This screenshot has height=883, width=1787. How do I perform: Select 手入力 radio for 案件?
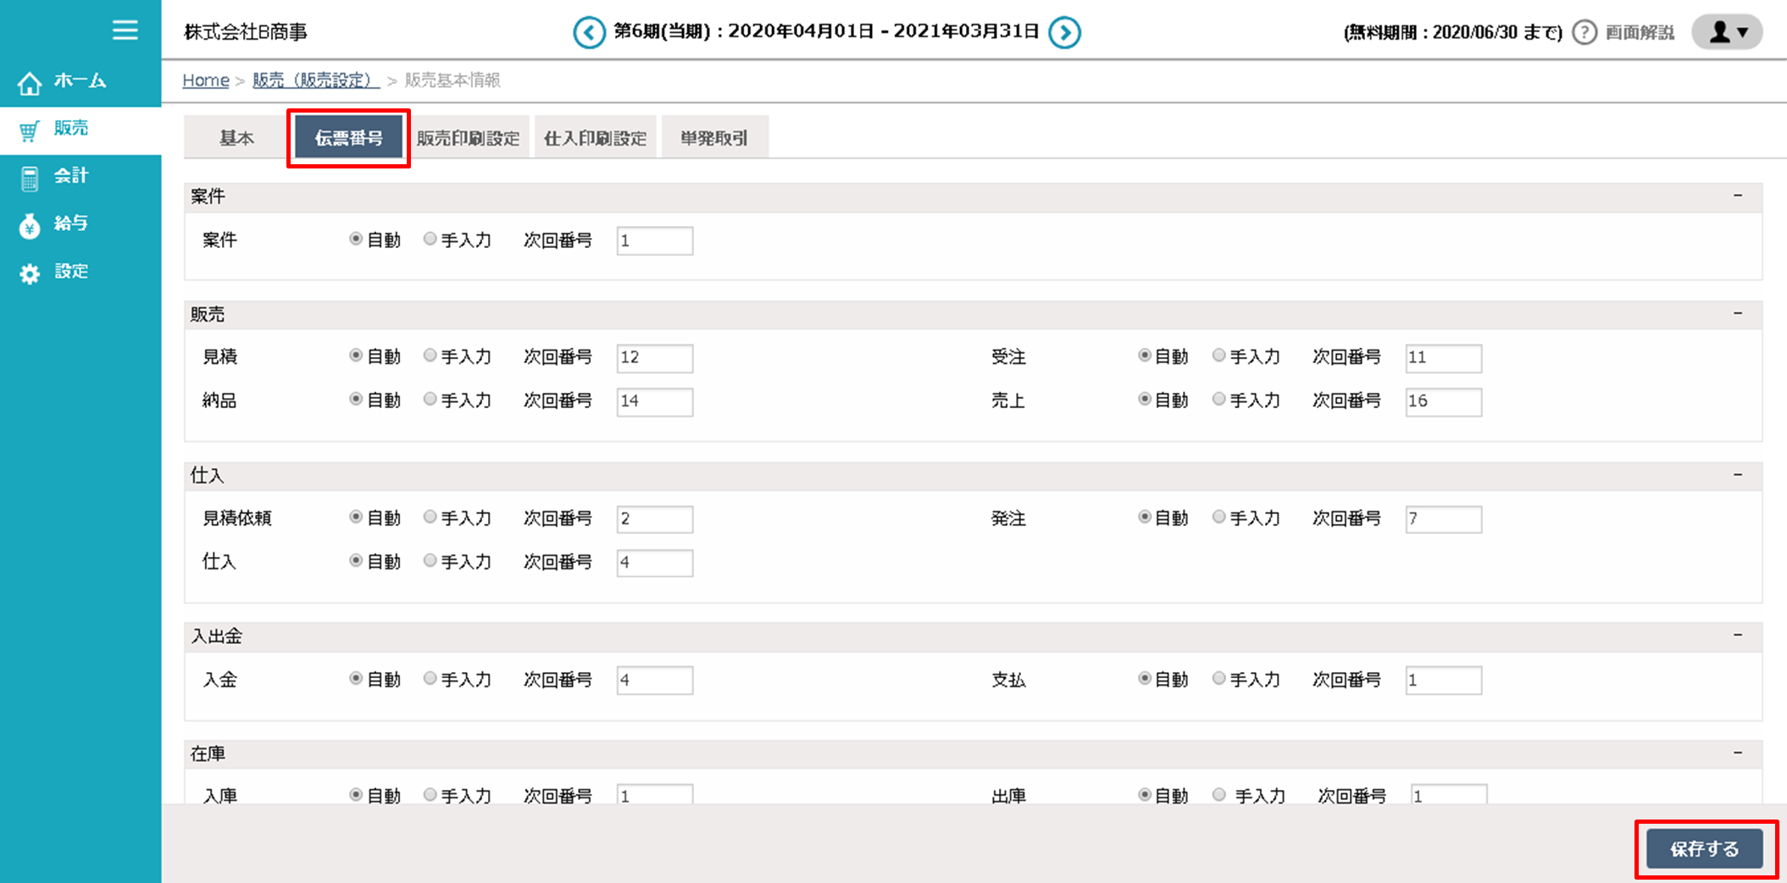click(430, 240)
